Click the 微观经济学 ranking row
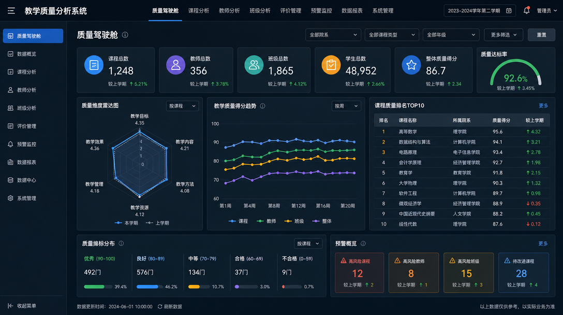The image size is (563, 315). coord(462,204)
